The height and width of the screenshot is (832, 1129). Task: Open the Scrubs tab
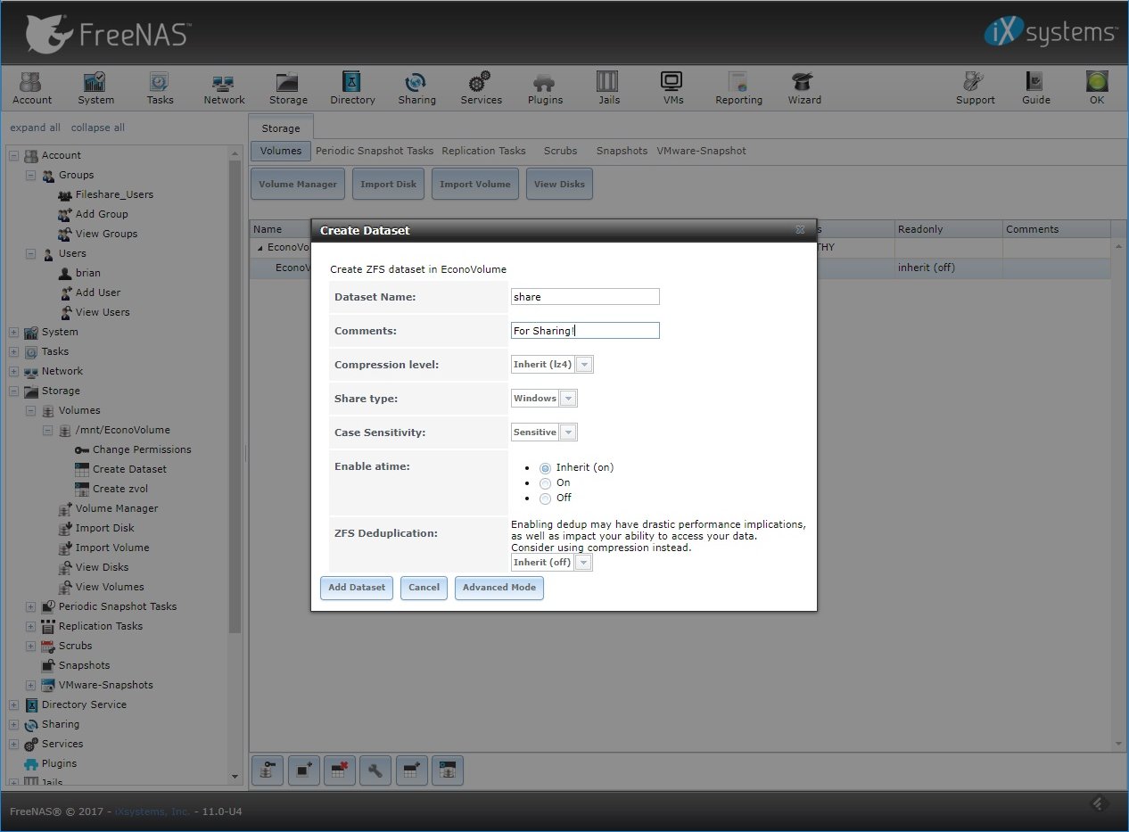point(560,151)
